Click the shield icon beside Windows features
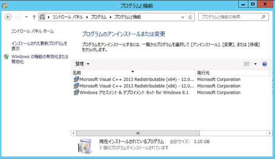 pos(6,57)
